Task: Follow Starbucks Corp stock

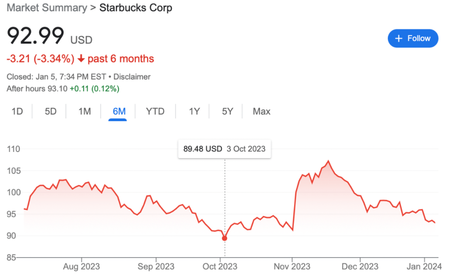Action: click(x=413, y=39)
